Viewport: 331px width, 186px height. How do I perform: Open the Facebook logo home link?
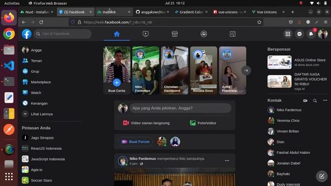pos(26,34)
